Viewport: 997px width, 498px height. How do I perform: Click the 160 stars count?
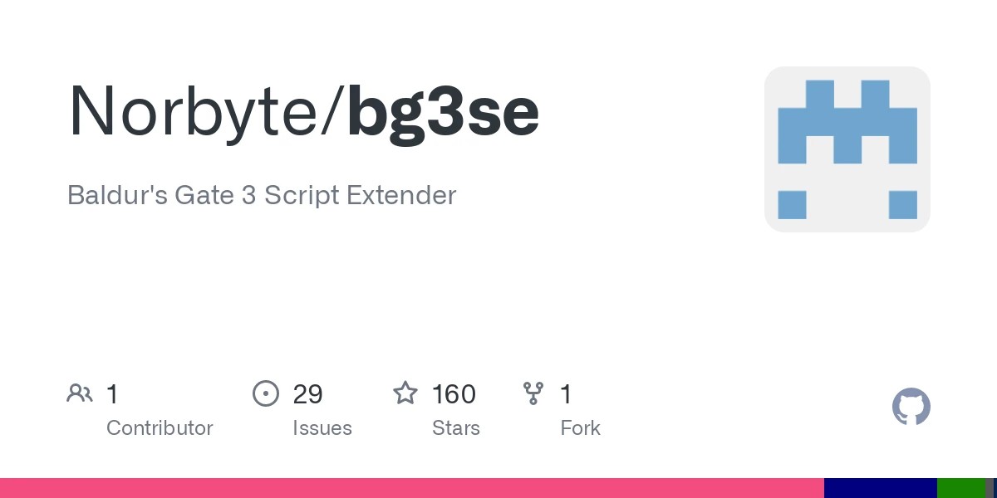454,394
